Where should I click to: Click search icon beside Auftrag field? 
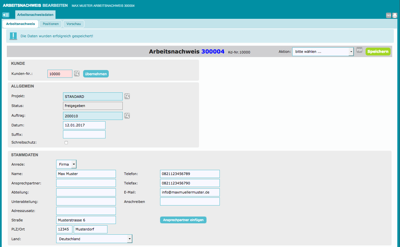127,116
